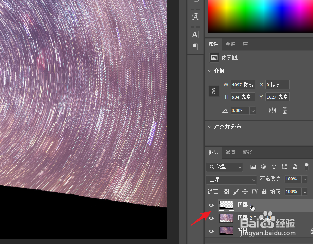
Task: Filter layers by type layers
Action: (274, 167)
